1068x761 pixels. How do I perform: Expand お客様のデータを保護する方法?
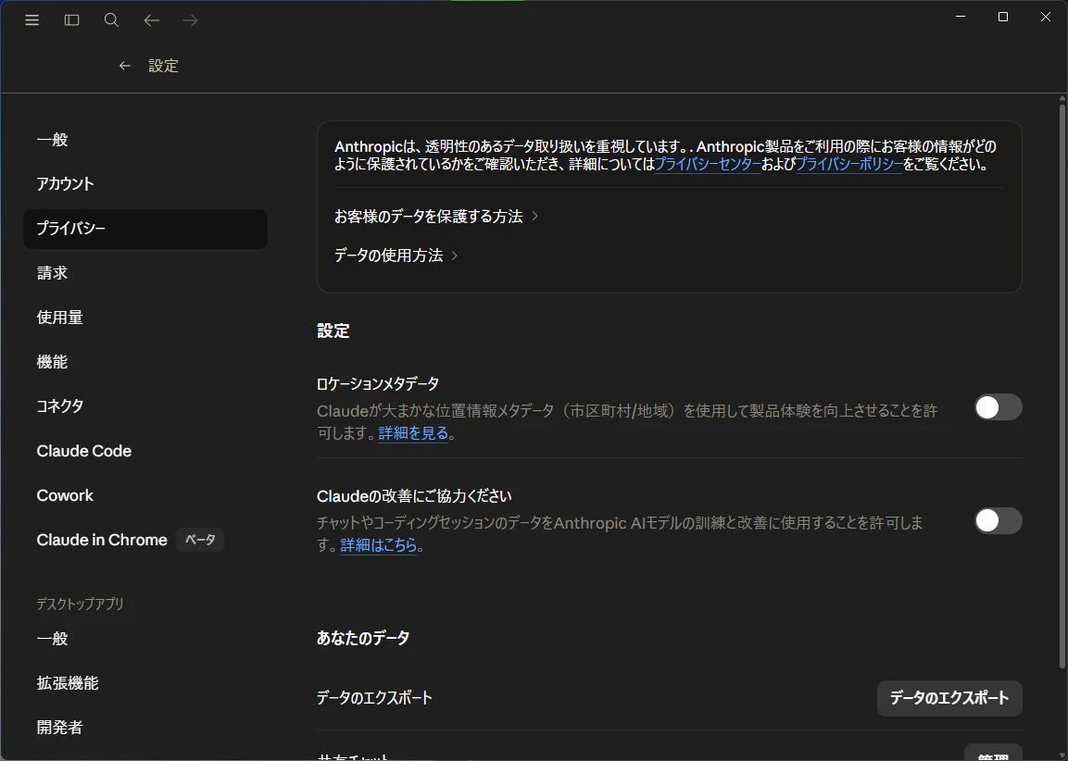click(x=436, y=217)
